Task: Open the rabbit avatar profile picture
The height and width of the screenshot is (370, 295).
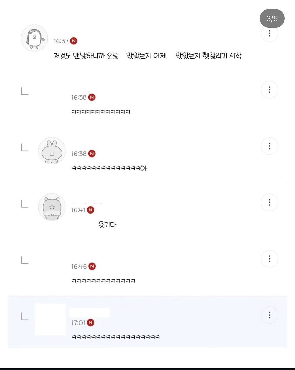Action: coord(52,151)
